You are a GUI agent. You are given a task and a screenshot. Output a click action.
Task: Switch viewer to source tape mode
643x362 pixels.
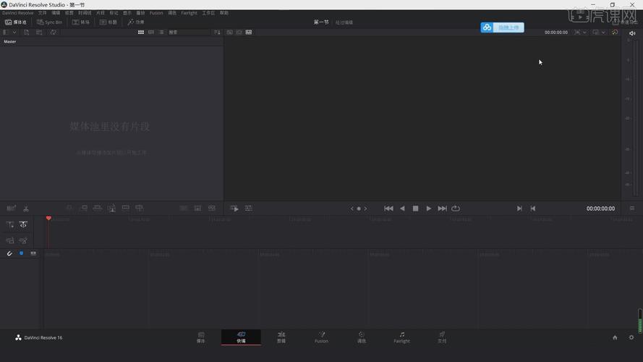tap(239, 32)
